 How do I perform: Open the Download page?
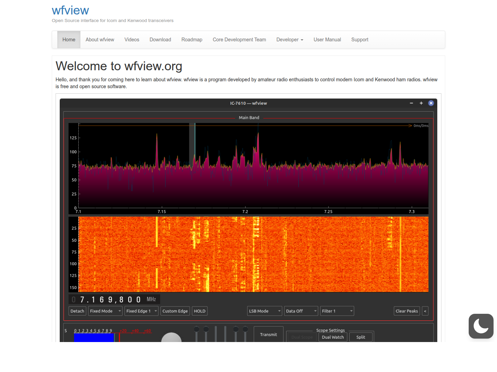pyautogui.click(x=160, y=40)
